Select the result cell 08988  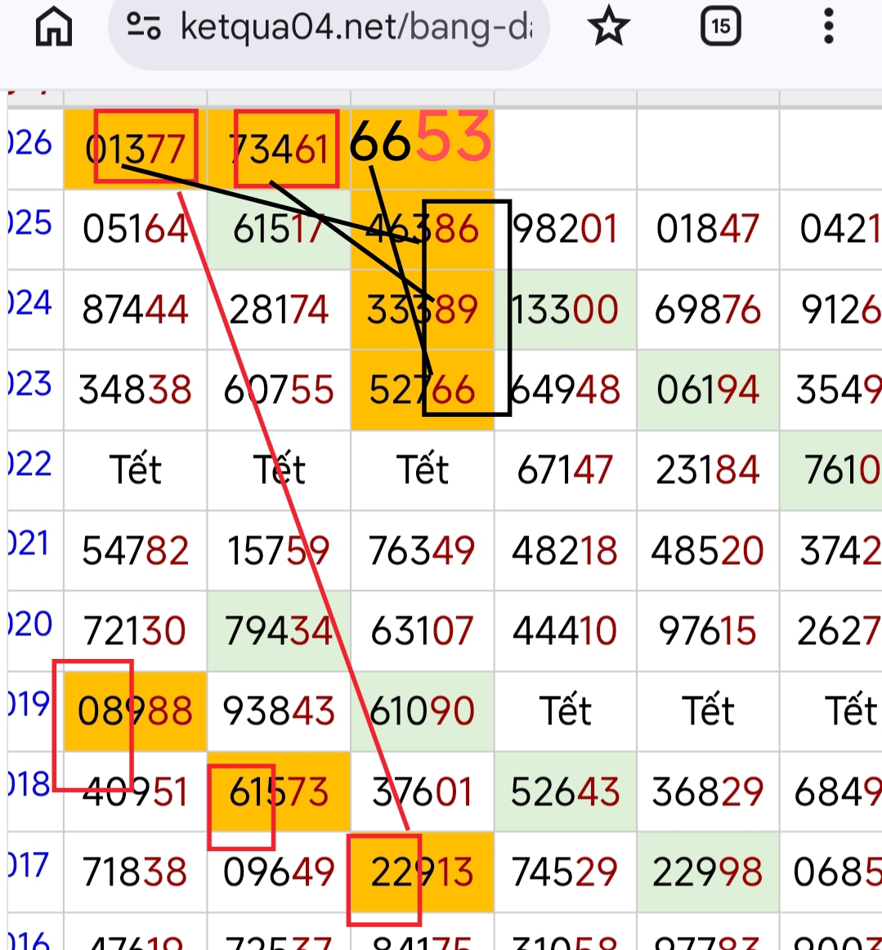[x=135, y=710]
